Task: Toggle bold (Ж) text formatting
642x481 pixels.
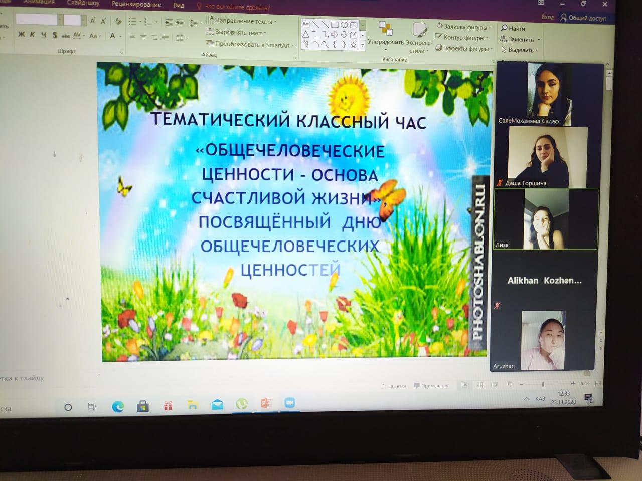Action: tap(21, 35)
